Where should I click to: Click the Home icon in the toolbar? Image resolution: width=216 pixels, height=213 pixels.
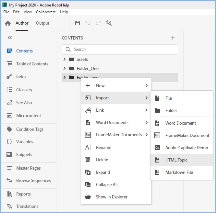(x=8, y=23)
